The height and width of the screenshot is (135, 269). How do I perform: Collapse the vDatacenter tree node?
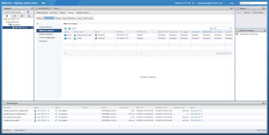[6, 22]
